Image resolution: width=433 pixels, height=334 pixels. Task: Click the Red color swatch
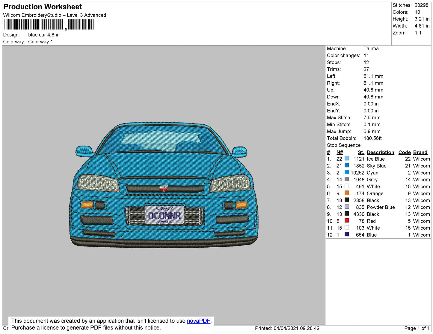tap(347, 220)
